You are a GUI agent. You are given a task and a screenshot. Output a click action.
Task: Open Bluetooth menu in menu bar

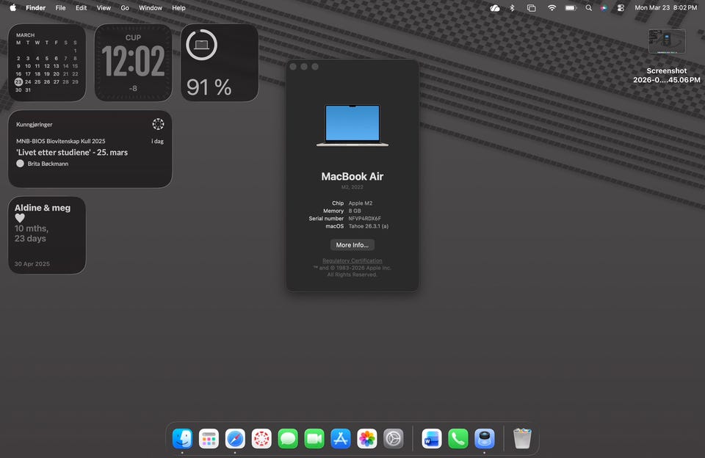tap(513, 8)
